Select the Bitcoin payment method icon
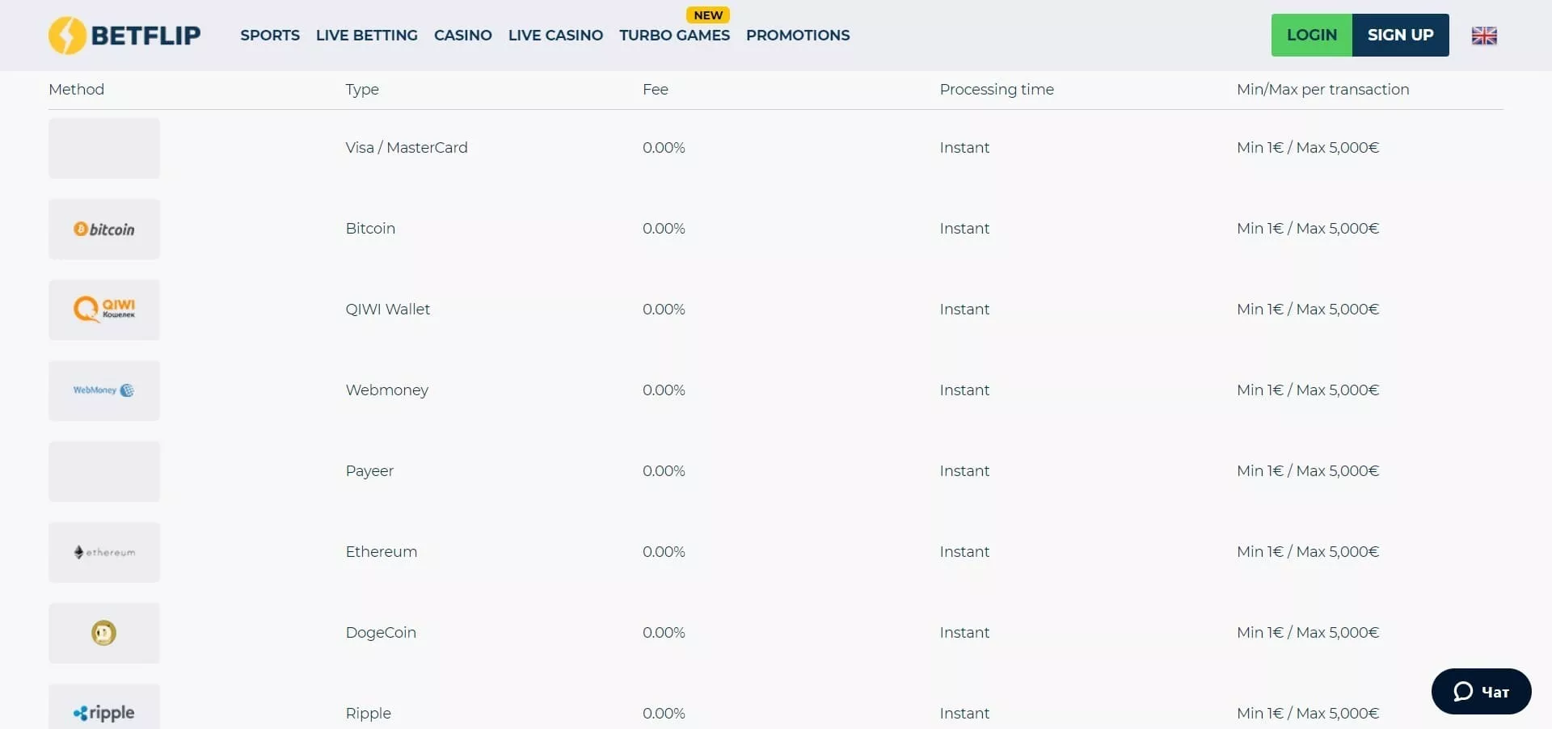 (x=104, y=230)
